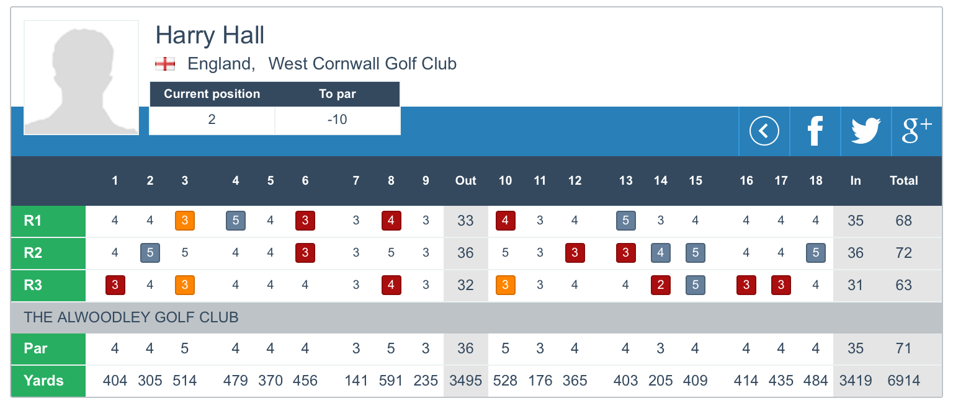Click the green Yards row label

pyautogui.click(x=48, y=381)
